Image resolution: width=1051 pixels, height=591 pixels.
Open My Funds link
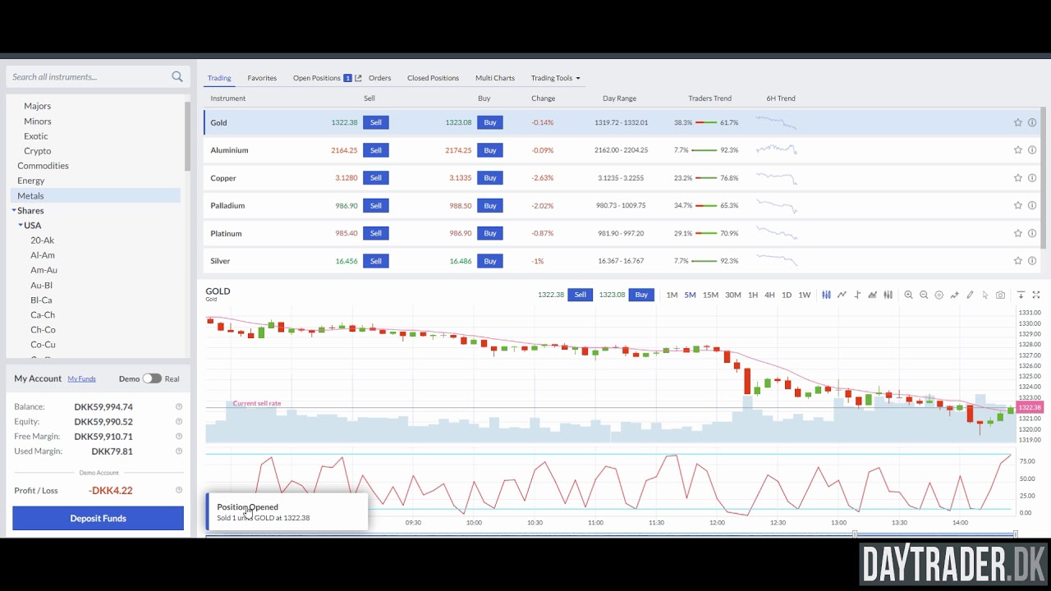[81, 378]
